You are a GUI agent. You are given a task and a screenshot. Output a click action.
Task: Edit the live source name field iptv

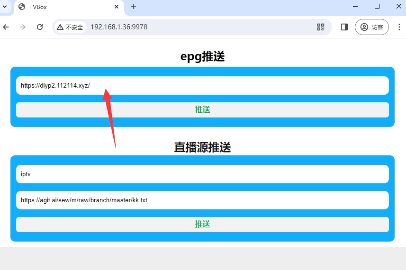point(202,174)
